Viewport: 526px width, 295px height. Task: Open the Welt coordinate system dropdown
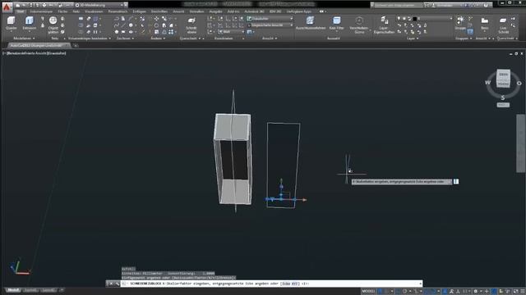point(232,32)
